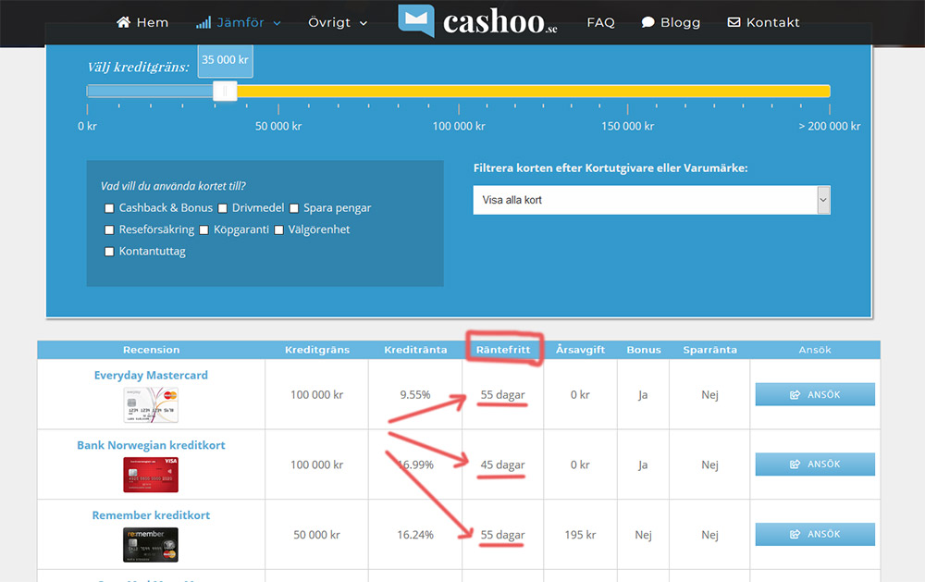Check the Kontantuttag option
This screenshot has height=582, width=925.
point(110,252)
